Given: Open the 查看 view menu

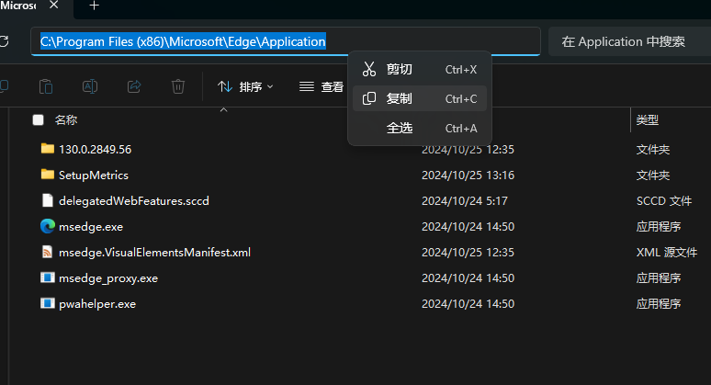Looking at the screenshot, I should click(322, 86).
